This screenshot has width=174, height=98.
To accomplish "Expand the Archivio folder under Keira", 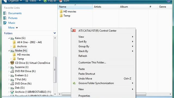I will (11, 46).
